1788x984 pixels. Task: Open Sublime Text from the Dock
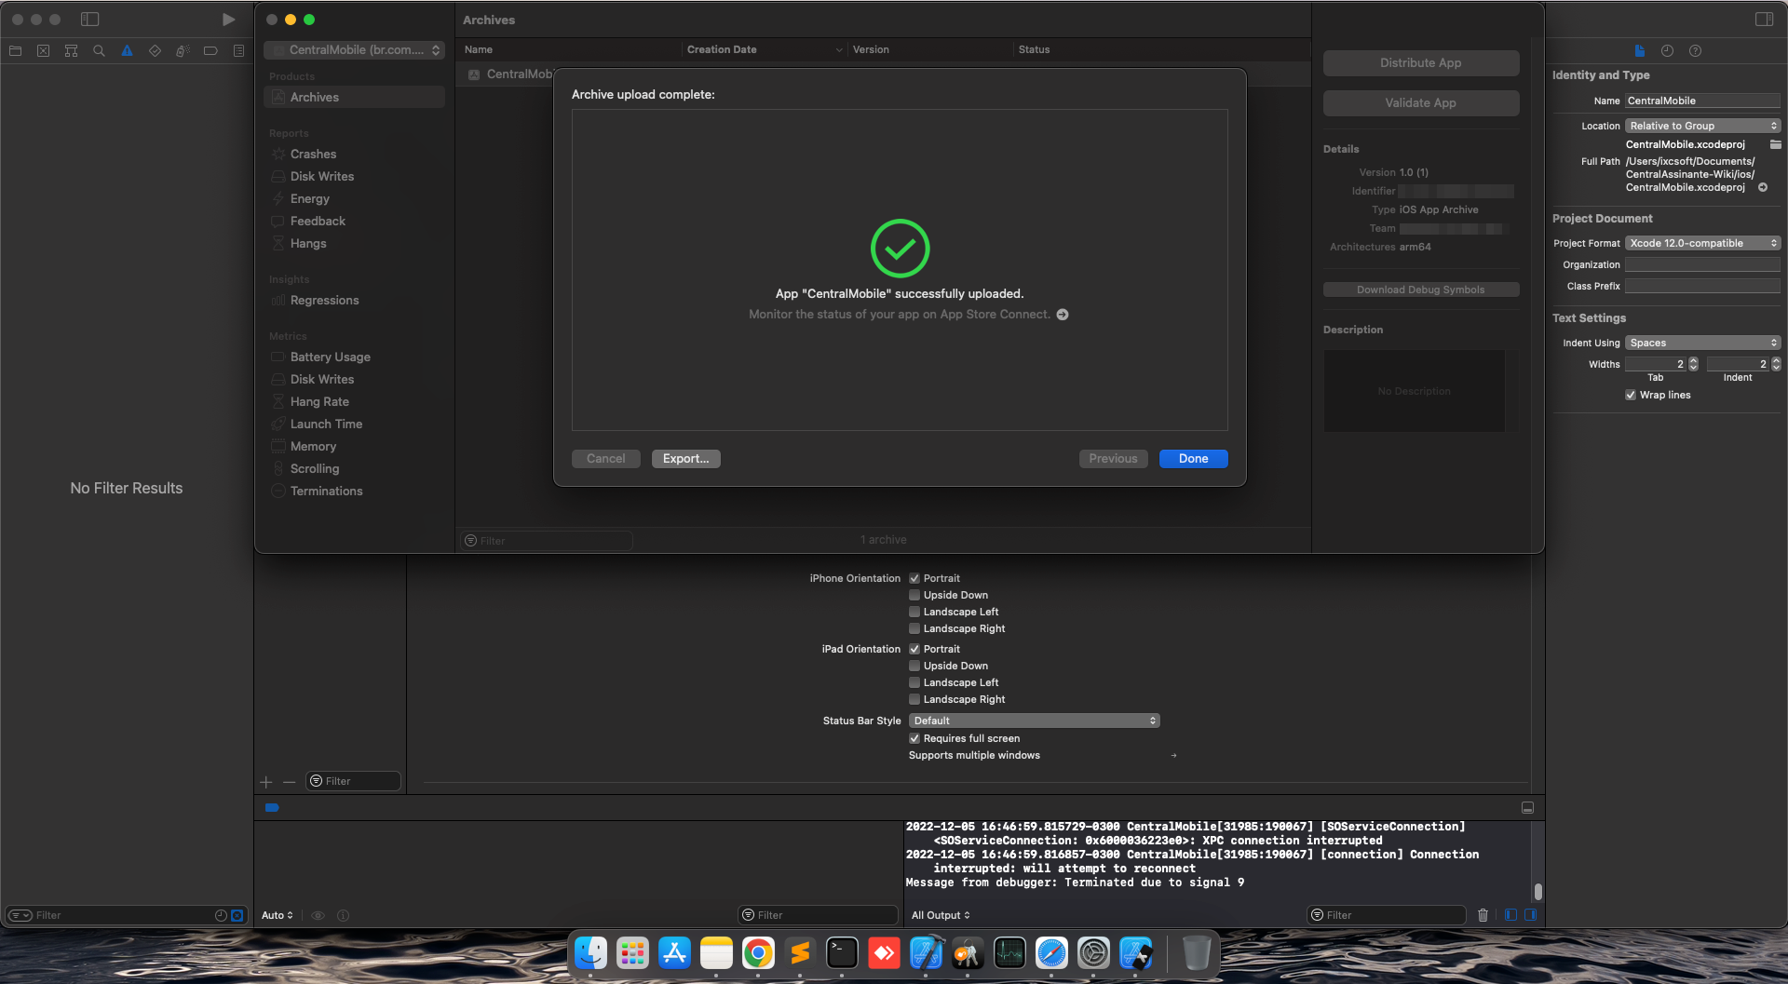point(800,953)
